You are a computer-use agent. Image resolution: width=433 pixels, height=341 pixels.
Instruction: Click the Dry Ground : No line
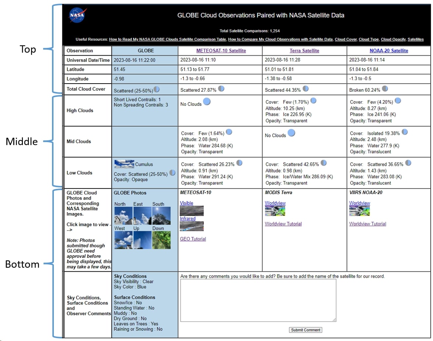click(x=130, y=319)
